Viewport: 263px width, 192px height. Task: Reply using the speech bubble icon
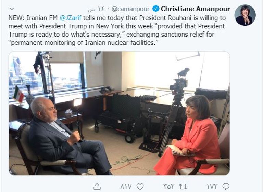pos(226,187)
